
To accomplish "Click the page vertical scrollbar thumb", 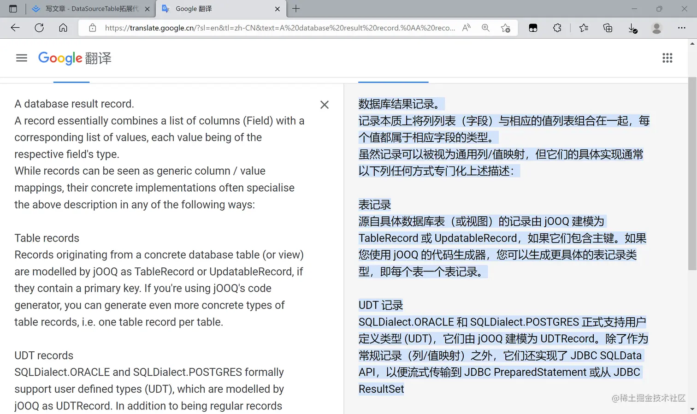I will tap(692, 173).
